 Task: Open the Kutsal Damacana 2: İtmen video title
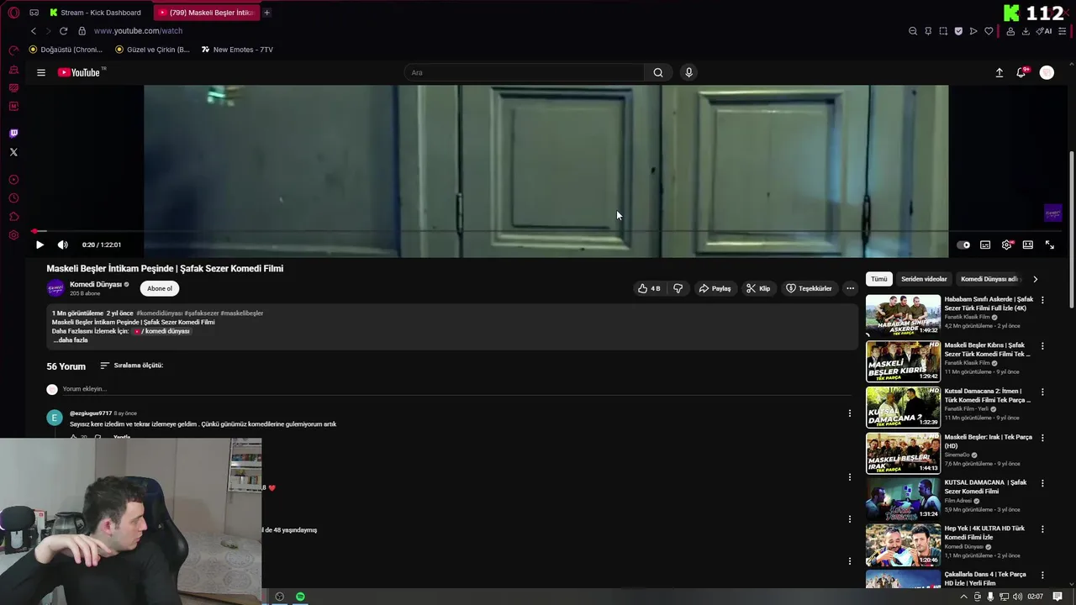[988, 396]
